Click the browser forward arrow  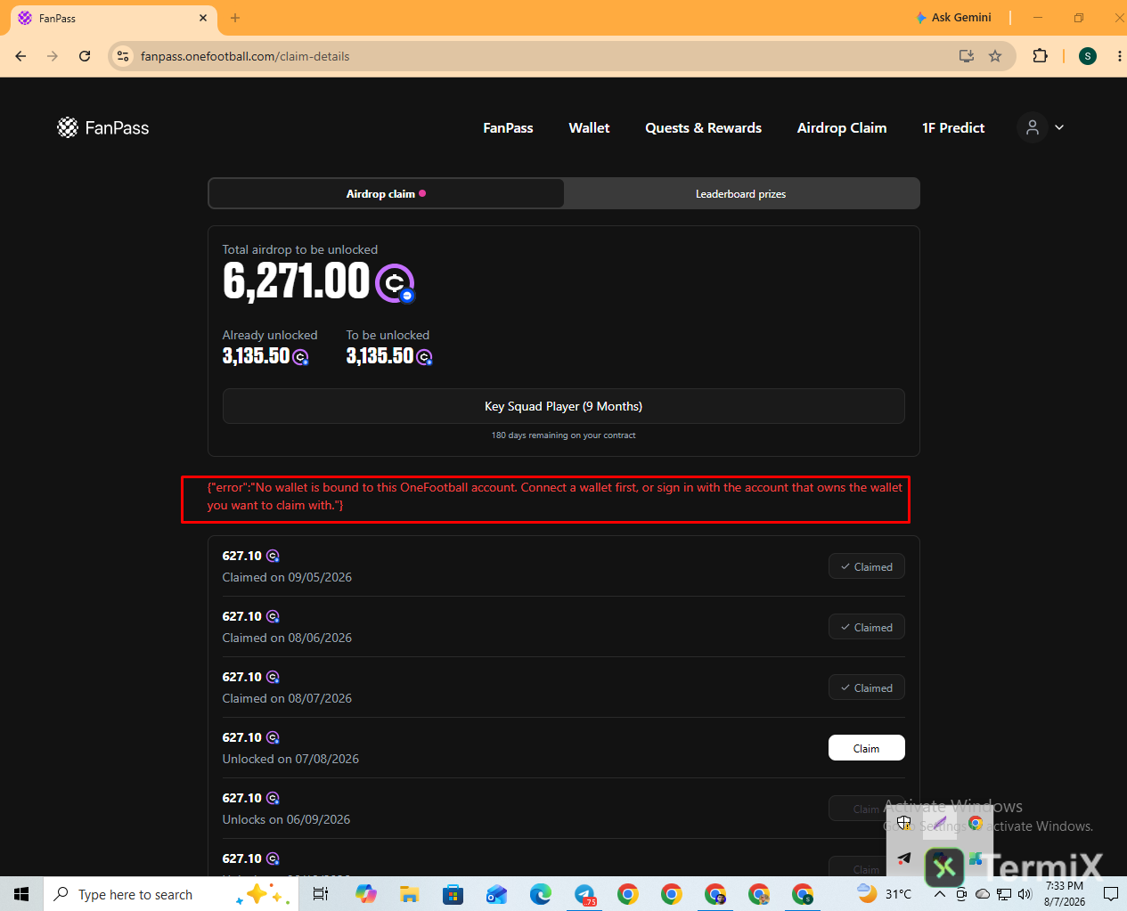click(x=53, y=56)
